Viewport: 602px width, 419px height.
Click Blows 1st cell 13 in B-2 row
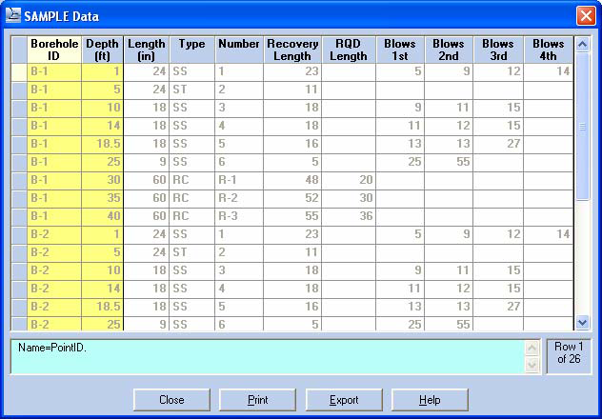pos(400,307)
